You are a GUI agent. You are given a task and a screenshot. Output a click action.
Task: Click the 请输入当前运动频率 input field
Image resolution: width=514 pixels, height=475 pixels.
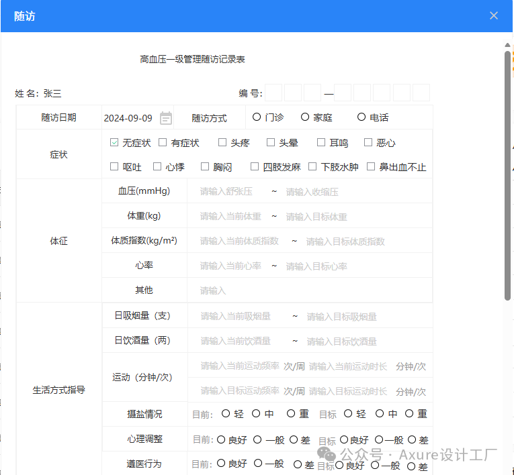[x=240, y=366]
